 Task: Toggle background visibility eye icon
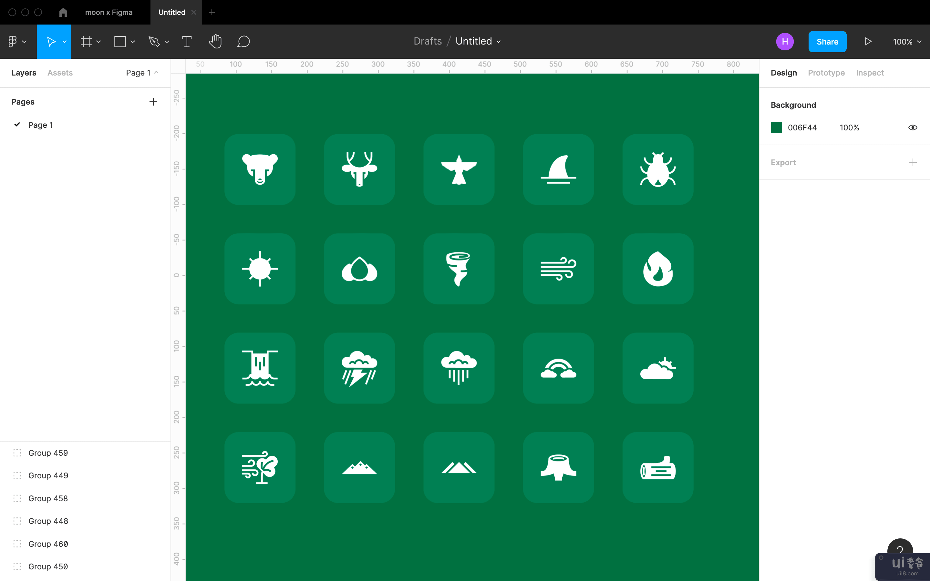[913, 127]
